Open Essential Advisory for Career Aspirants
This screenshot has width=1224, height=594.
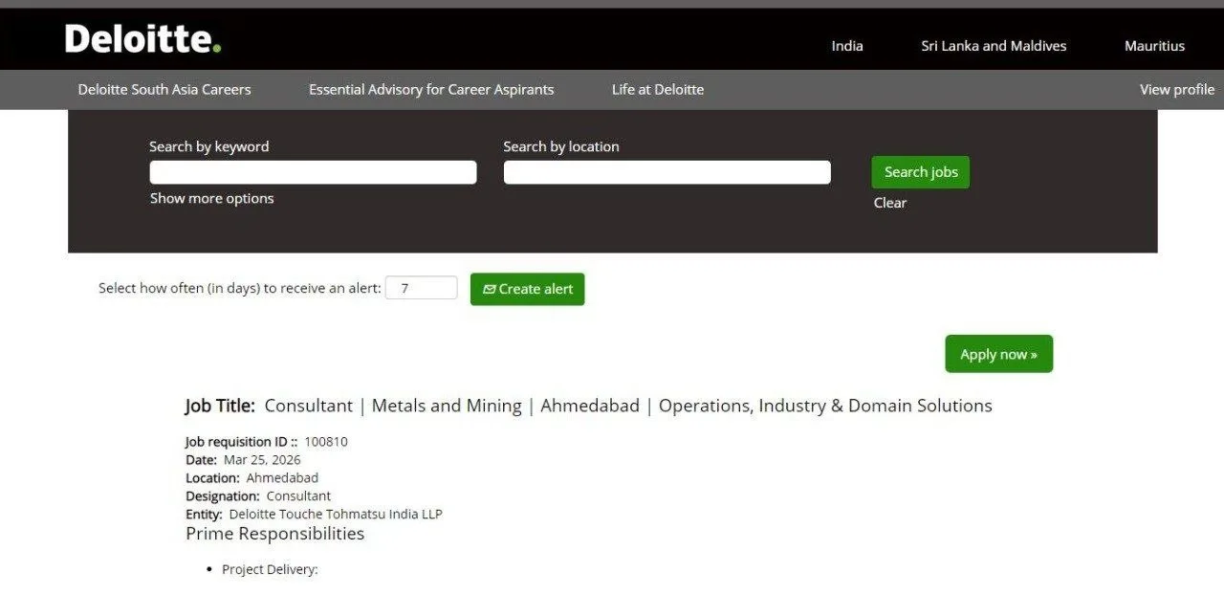(431, 90)
